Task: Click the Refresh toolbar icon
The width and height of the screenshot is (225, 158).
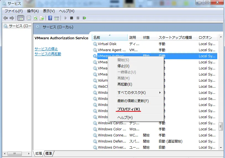Action: [35, 18]
